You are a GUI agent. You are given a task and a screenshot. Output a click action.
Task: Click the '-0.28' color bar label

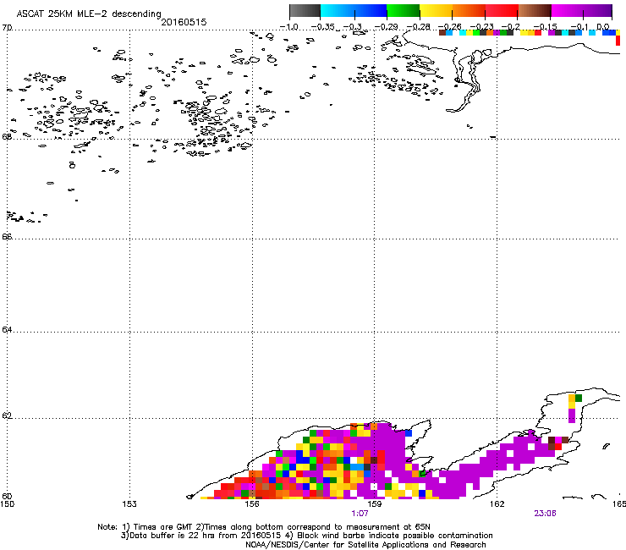tap(418, 27)
